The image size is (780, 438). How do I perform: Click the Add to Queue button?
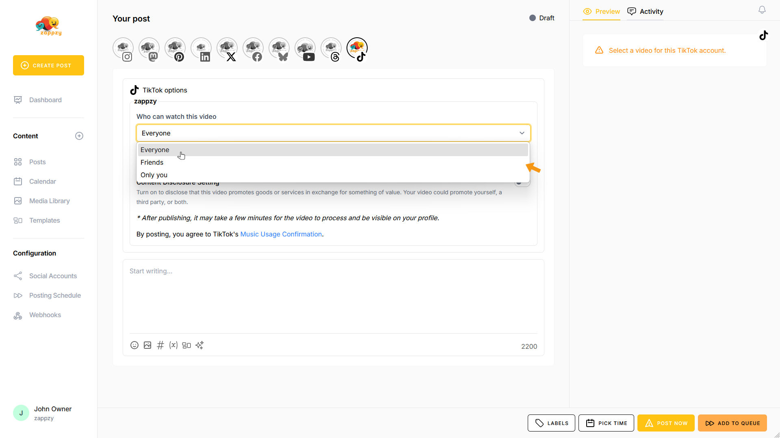732,423
